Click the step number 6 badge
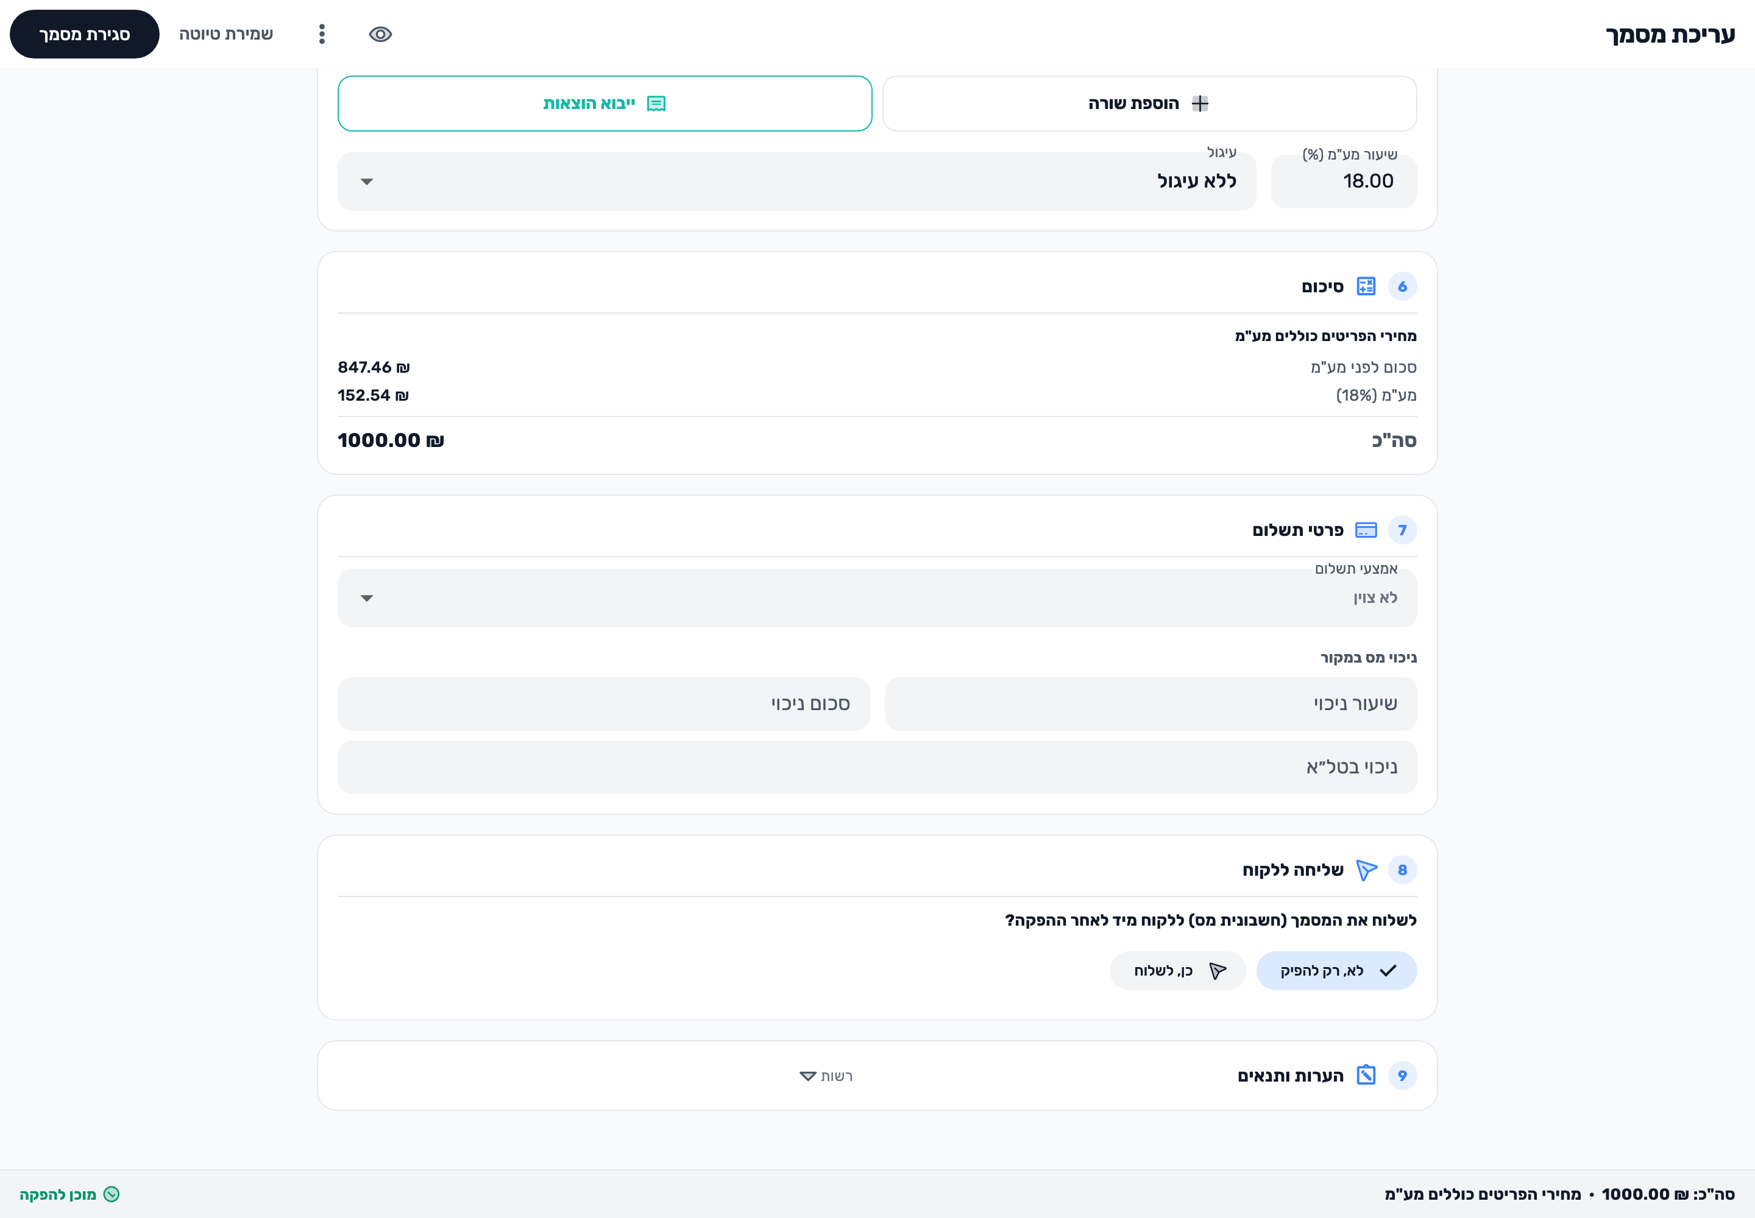 1402,286
